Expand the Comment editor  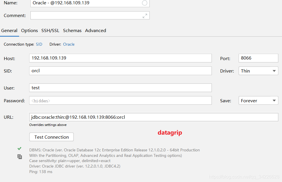pyautogui.click(x=145, y=15)
